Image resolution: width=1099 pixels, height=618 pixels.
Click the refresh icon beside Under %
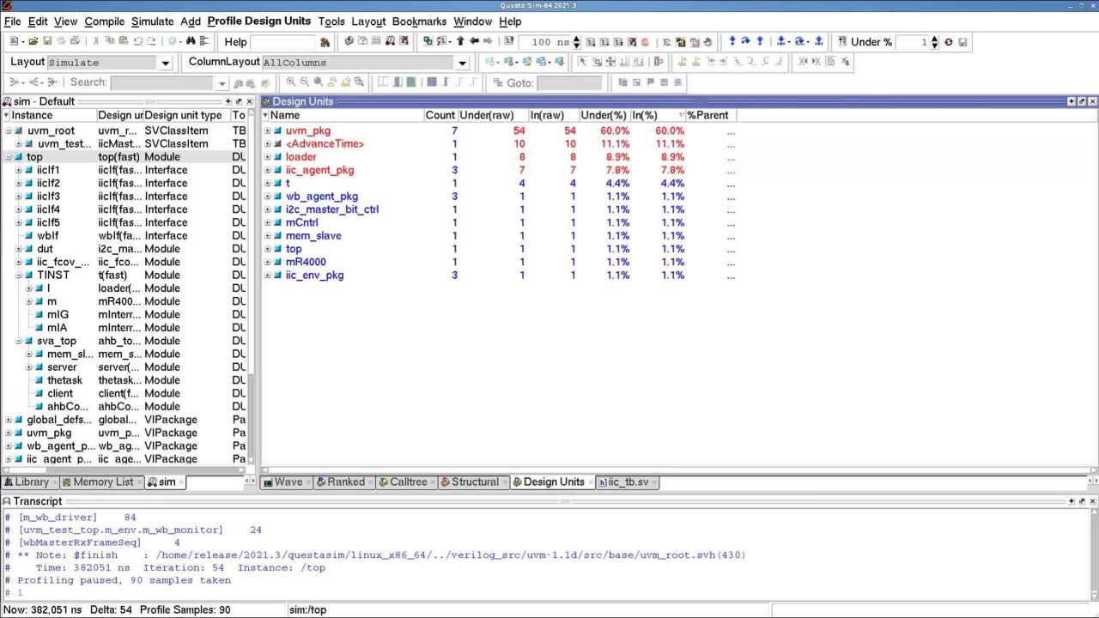point(949,41)
